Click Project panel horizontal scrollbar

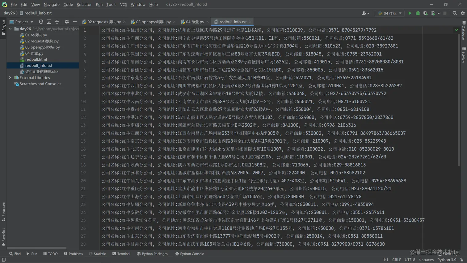(36, 248)
